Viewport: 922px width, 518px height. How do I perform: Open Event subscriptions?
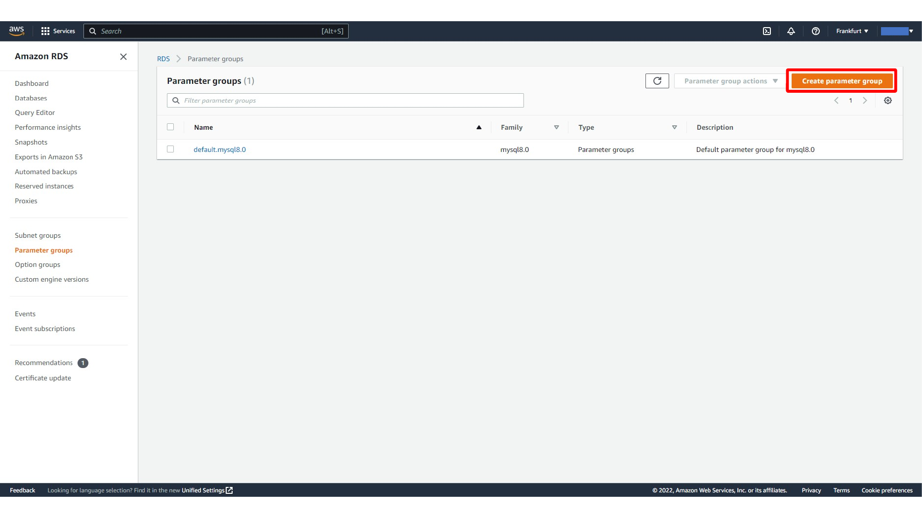click(45, 329)
